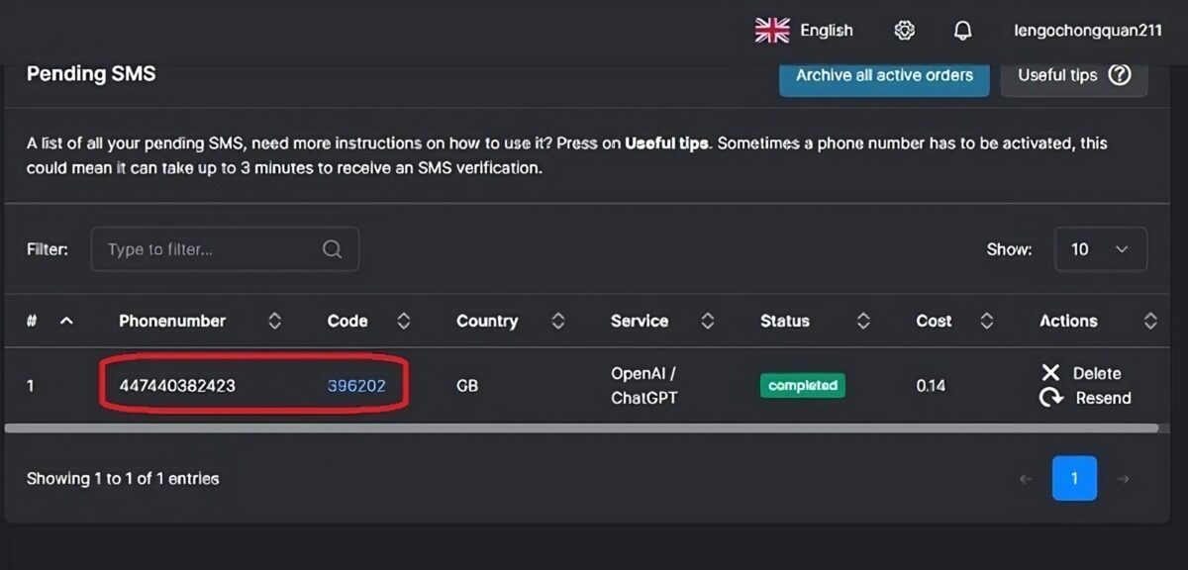Click the X Delete icon in Actions
Screen dimensions: 1188x570
(x=1050, y=372)
